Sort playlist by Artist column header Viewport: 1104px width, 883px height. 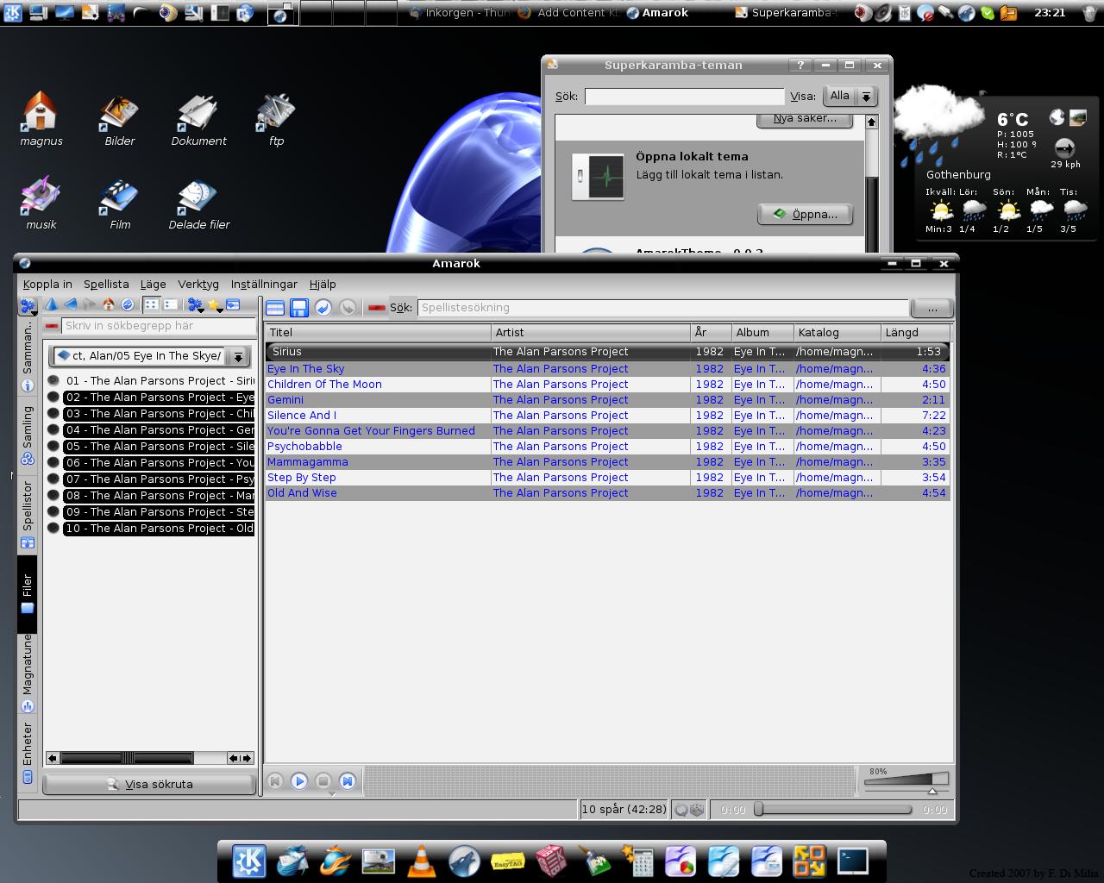click(591, 332)
